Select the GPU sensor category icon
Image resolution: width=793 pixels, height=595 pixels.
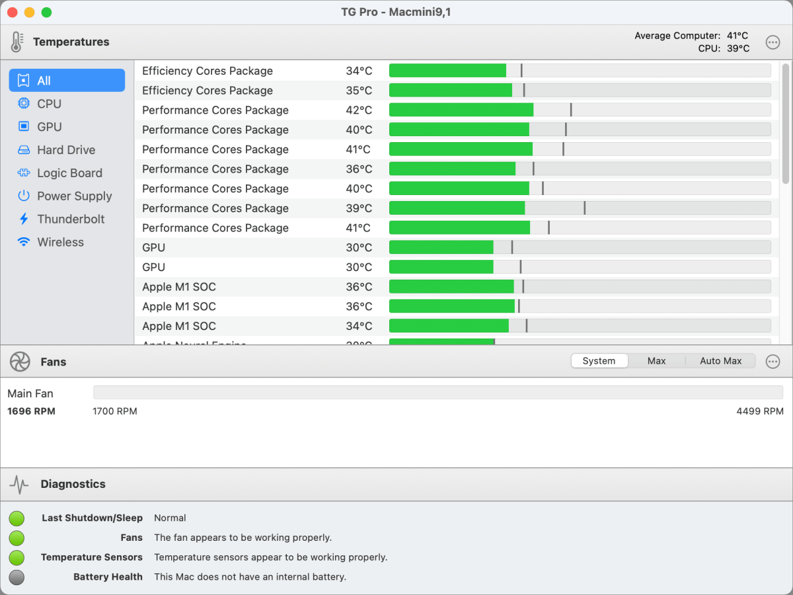(24, 126)
